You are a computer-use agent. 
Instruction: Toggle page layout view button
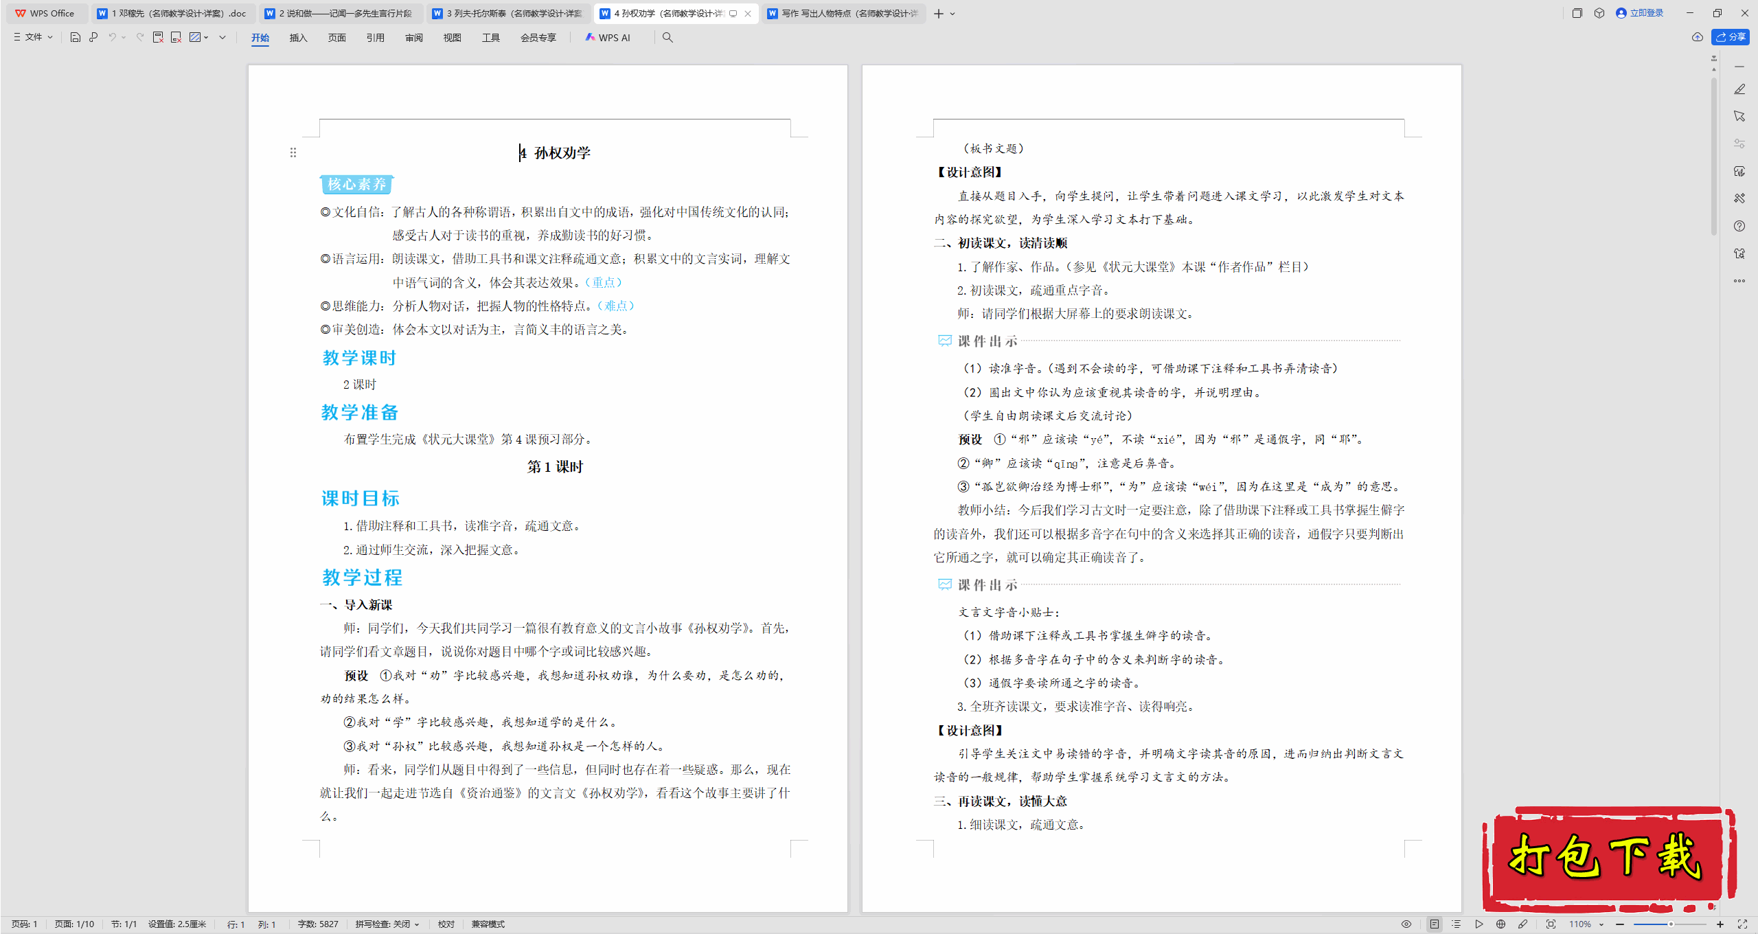pyautogui.click(x=1435, y=924)
